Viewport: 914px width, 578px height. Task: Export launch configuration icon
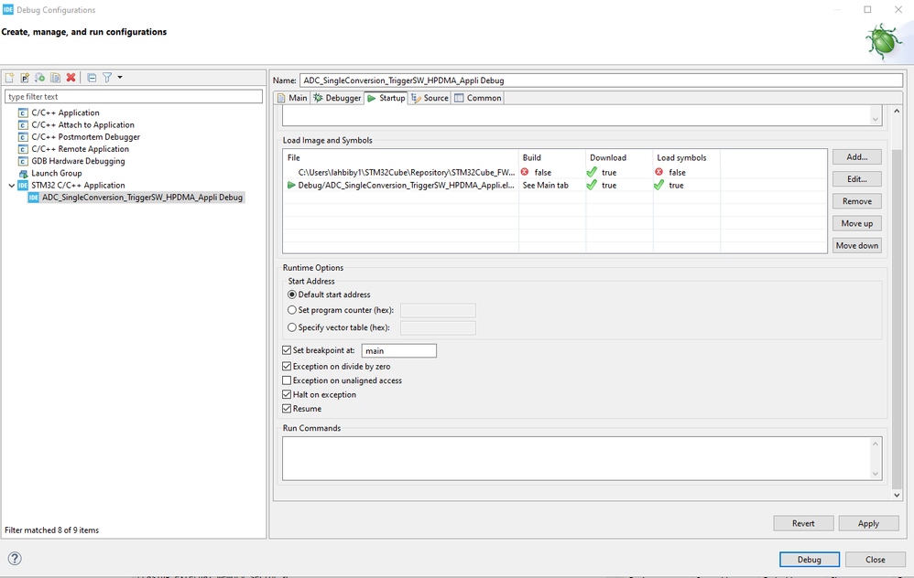(39, 78)
